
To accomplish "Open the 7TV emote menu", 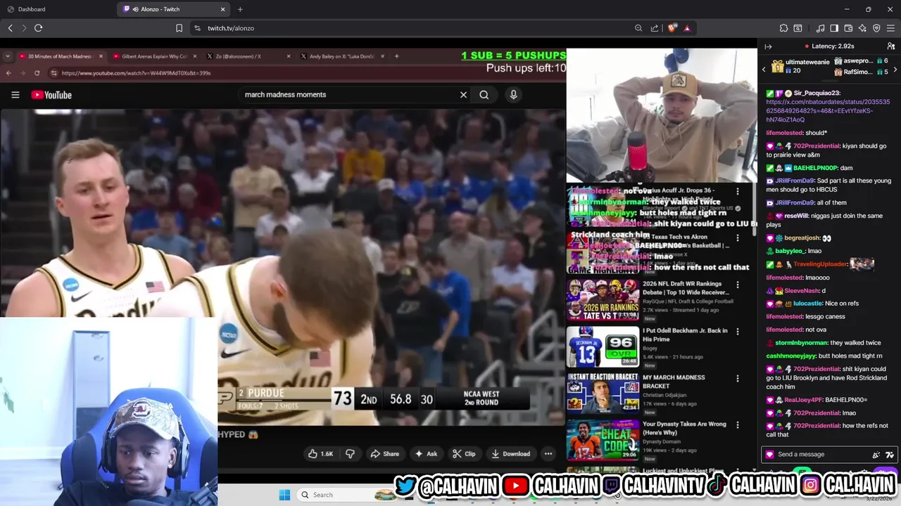I will [890, 455].
